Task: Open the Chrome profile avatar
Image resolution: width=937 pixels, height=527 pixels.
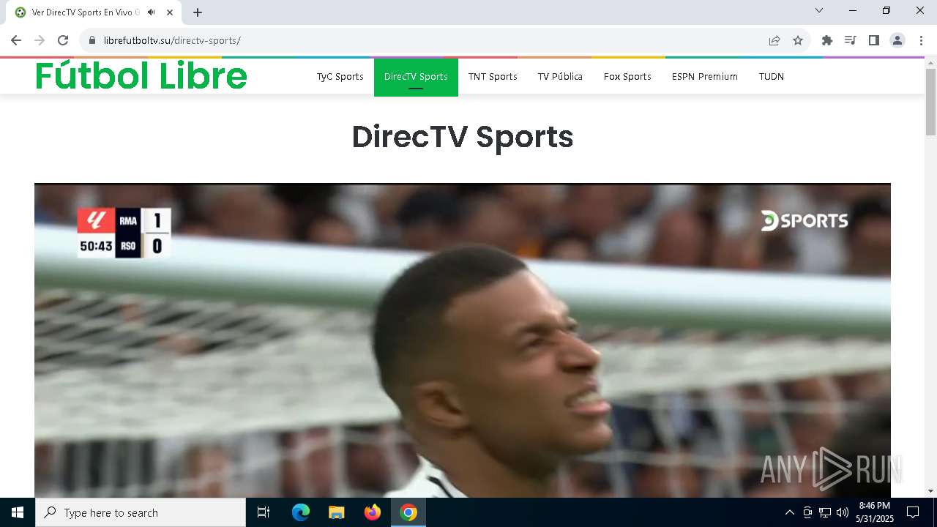Action: pyautogui.click(x=897, y=40)
